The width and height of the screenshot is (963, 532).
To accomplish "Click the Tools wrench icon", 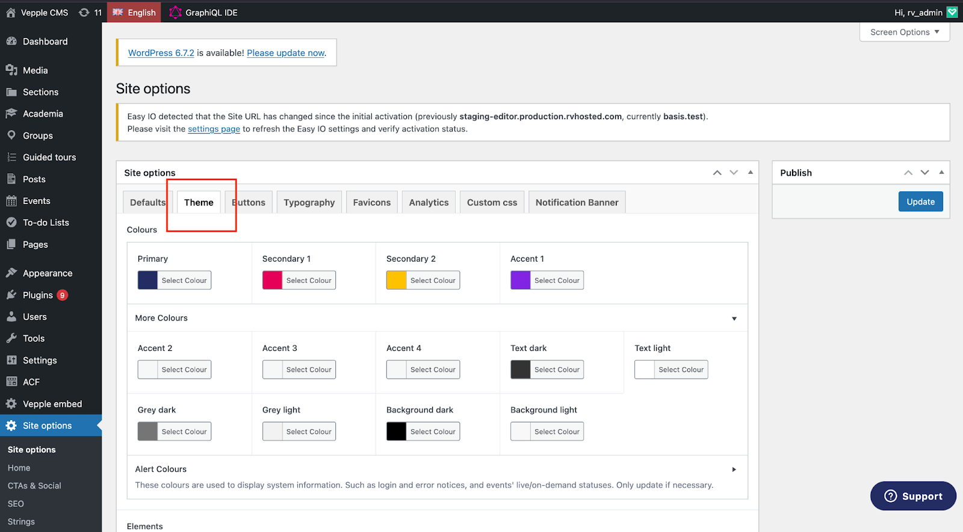I will [11, 338].
